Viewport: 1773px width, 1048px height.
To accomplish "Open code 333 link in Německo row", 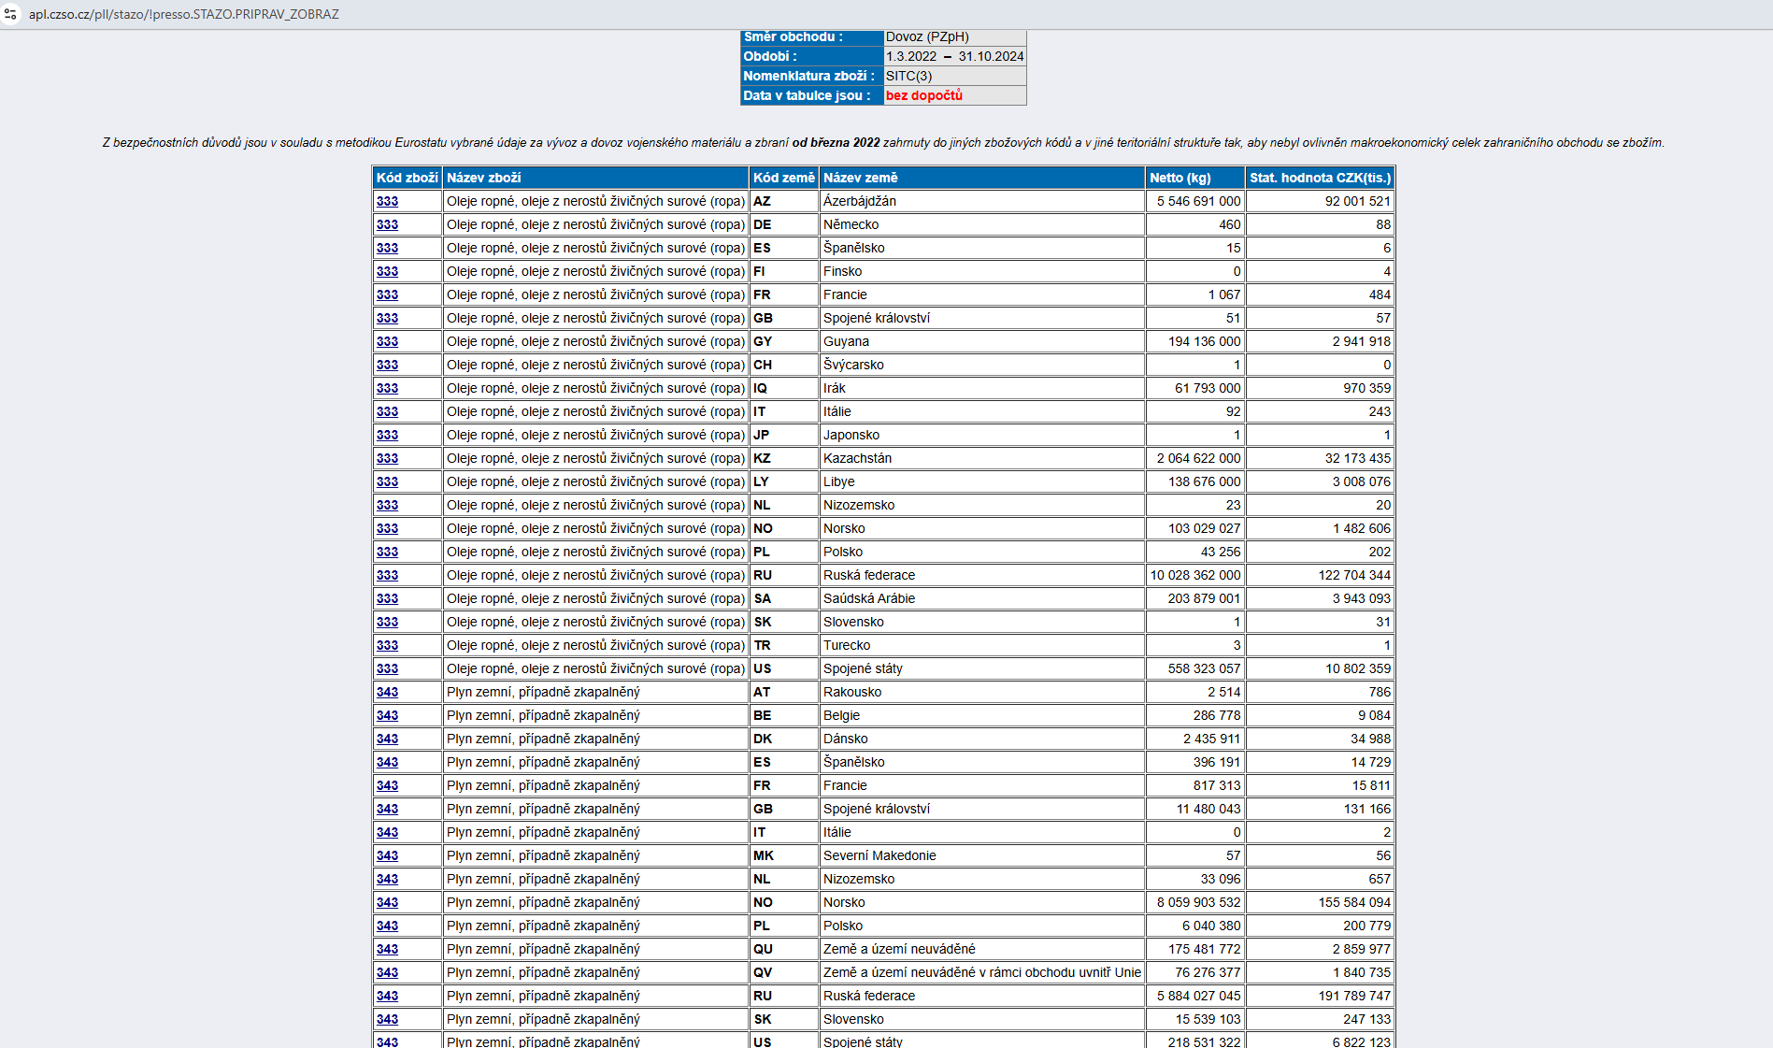I will [x=387, y=224].
